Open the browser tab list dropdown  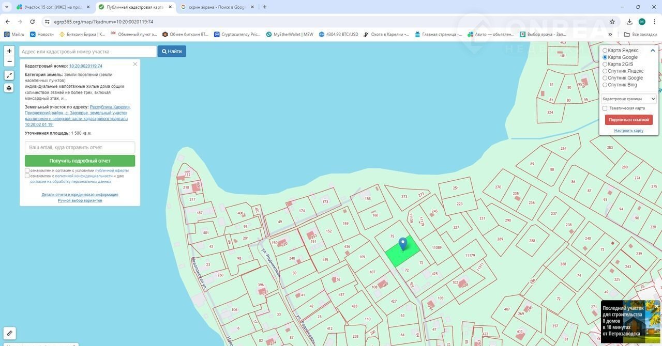point(7,7)
